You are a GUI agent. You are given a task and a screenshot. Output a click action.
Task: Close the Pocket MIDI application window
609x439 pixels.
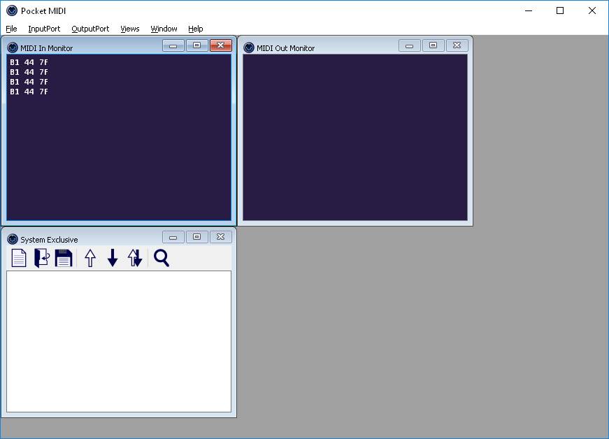pos(592,11)
